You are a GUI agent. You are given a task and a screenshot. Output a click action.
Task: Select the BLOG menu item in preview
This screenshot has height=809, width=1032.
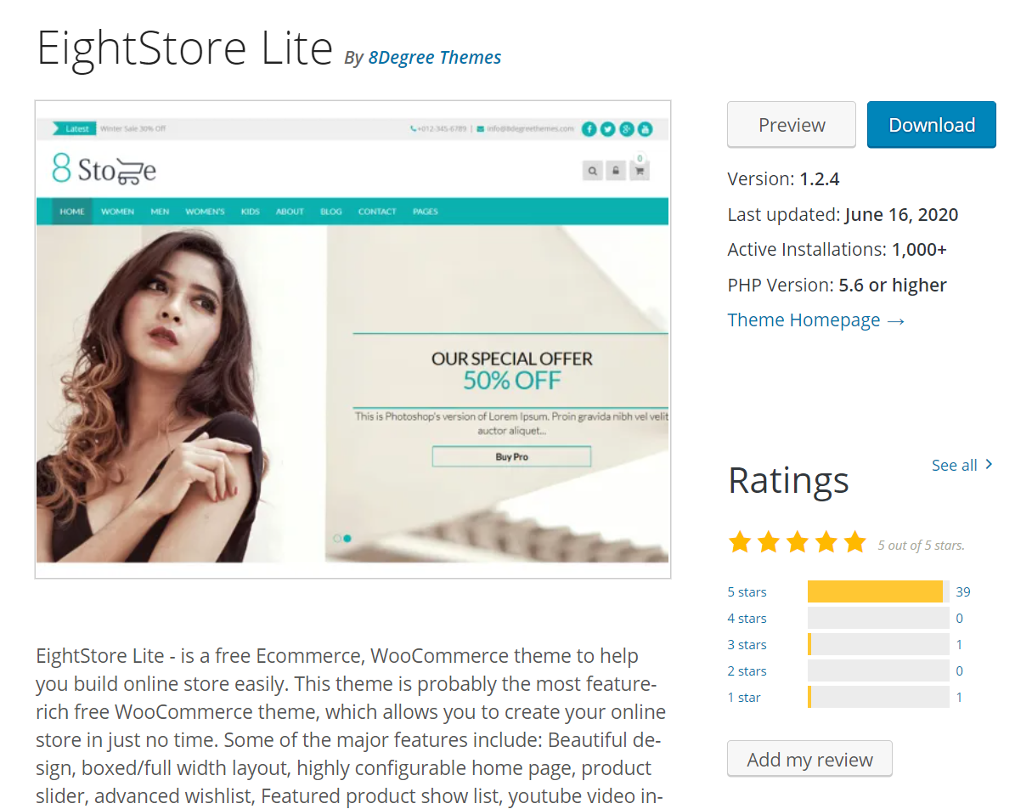click(330, 212)
